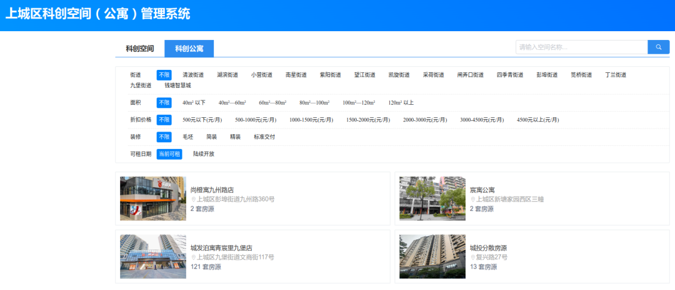
Task: Select price 1500-2000元(元/月)
Action: 368,120
